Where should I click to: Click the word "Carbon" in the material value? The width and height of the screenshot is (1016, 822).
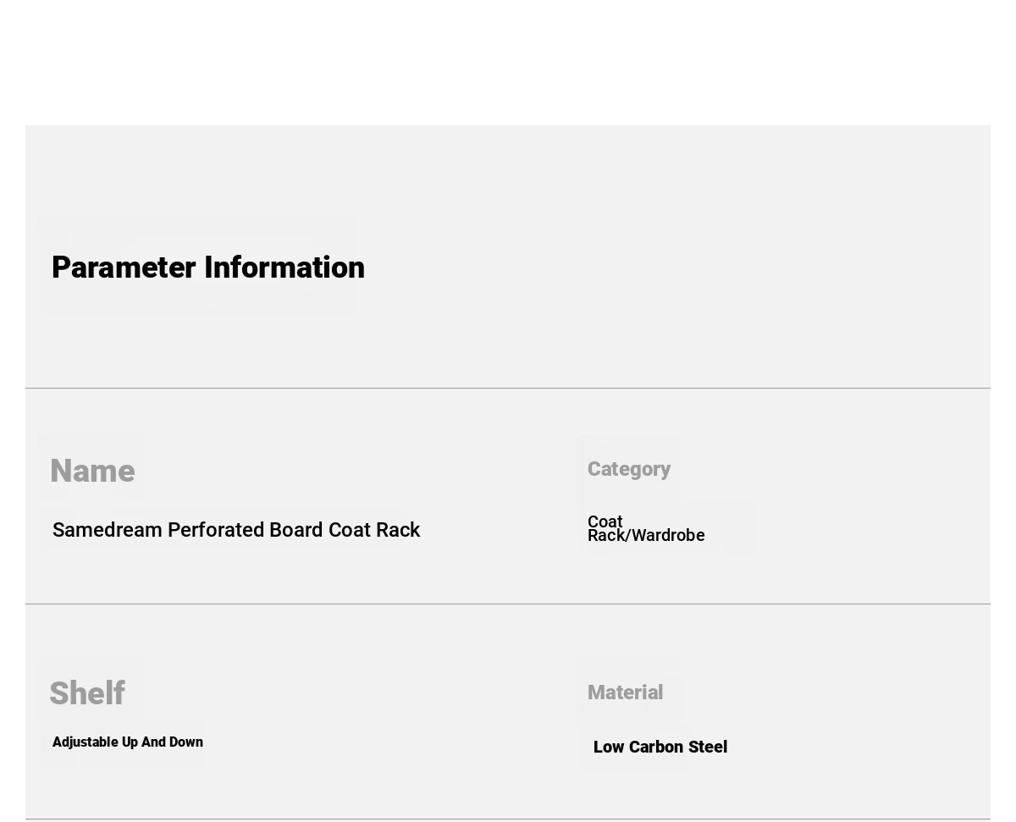pyautogui.click(x=655, y=747)
